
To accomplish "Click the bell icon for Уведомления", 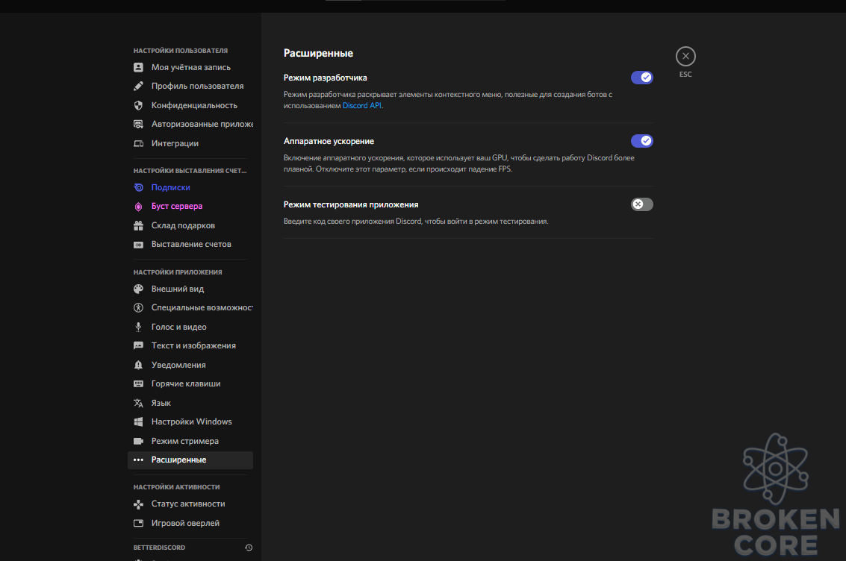I will tap(138, 365).
